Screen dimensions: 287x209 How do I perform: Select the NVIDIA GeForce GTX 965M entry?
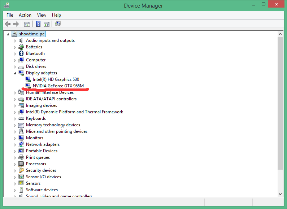click(x=58, y=86)
